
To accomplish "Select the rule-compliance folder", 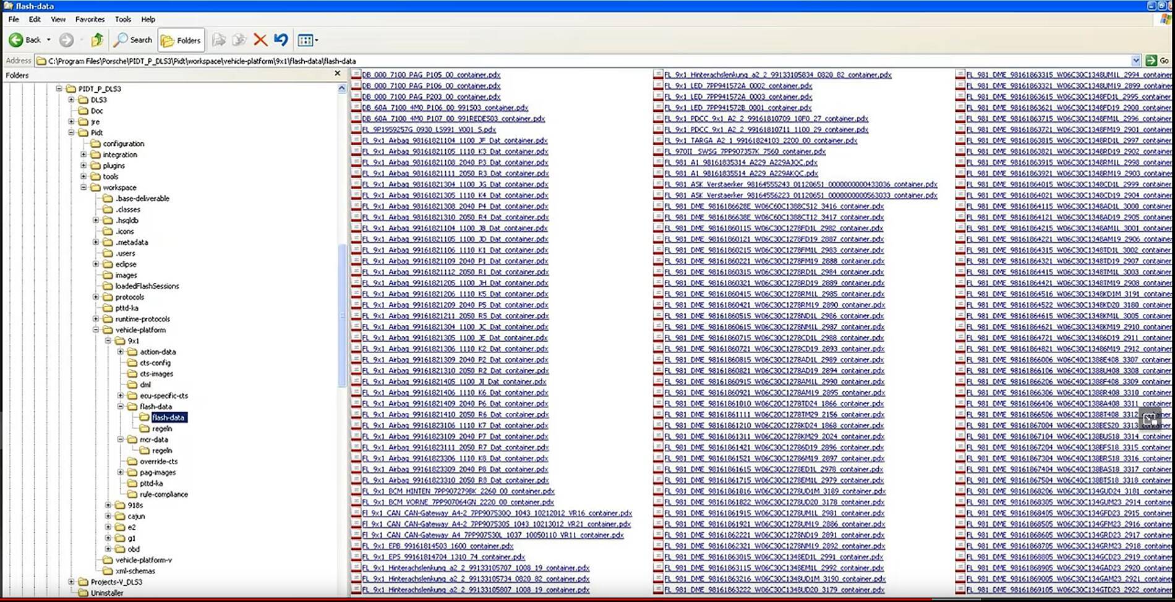I will point(163,494).
